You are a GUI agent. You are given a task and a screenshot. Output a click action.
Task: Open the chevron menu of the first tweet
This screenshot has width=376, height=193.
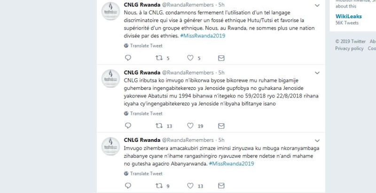(317, 5)
